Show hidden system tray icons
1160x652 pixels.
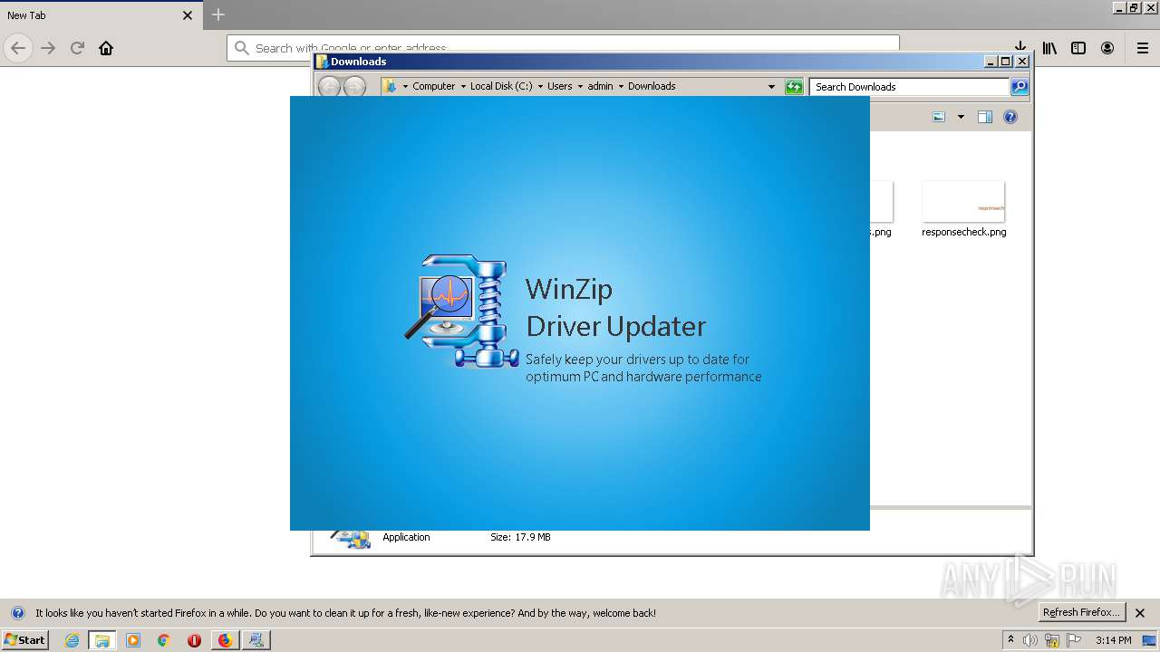click(x=1010, y=640)
